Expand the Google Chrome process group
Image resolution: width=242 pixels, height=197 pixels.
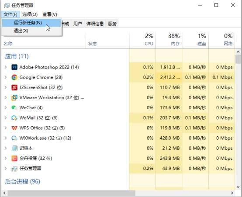point(6,77)
